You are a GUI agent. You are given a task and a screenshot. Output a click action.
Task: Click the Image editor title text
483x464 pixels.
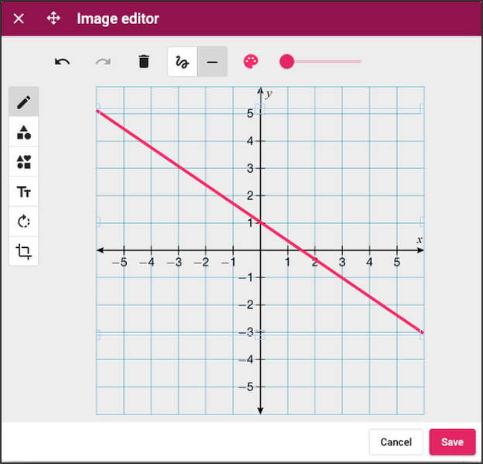pyautogui.click(x=118, y=19)
